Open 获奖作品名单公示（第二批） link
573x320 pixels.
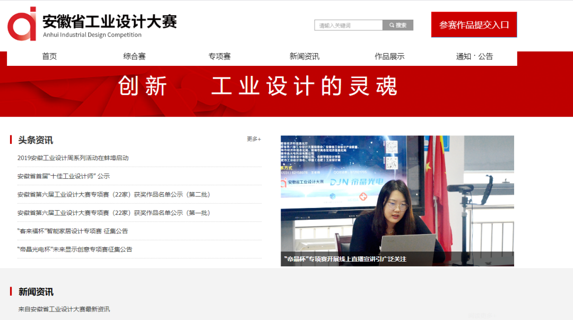pos(114,195)
